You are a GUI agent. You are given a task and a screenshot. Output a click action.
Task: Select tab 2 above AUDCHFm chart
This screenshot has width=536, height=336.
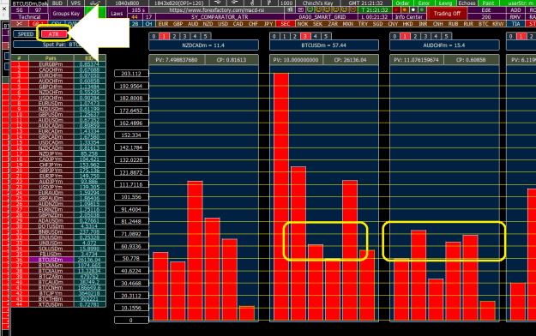[x=415, y=36]
